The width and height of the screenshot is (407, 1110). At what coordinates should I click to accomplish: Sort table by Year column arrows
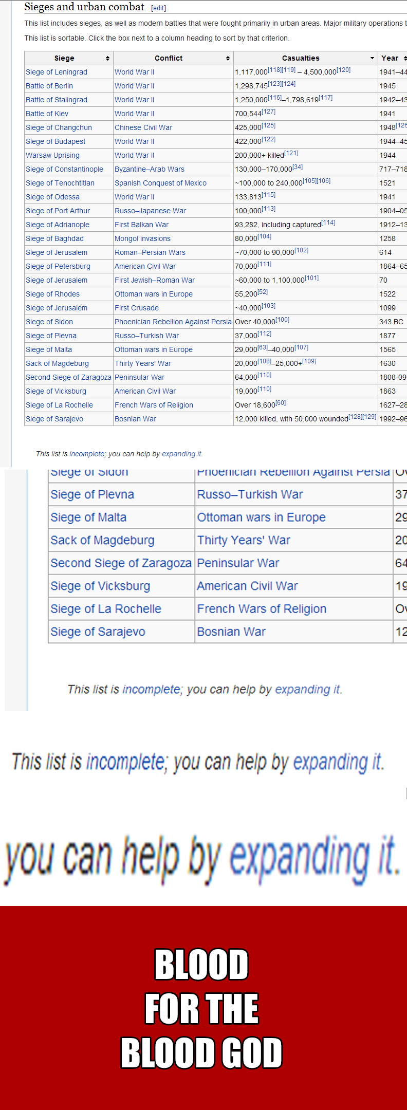click(405, 59)
